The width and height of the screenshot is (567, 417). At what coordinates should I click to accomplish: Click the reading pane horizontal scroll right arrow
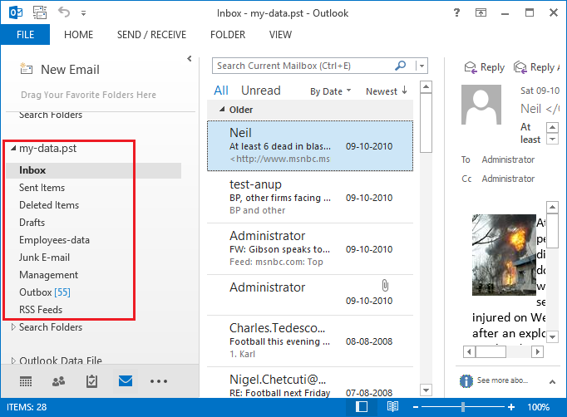[x=538, y=351]
